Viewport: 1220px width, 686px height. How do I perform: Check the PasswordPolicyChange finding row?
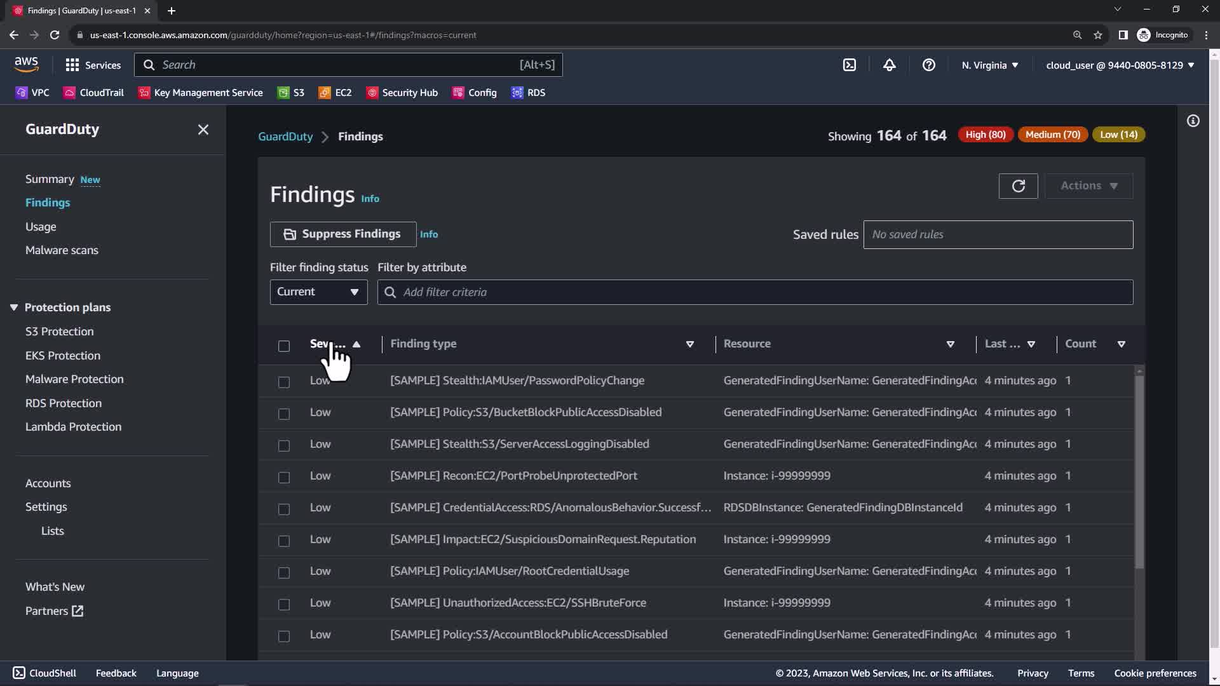pos(284,382)
